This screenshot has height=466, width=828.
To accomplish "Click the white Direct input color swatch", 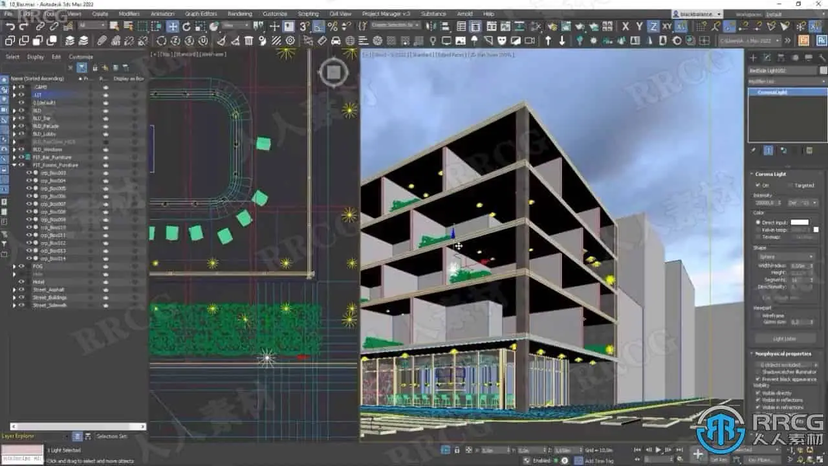I will tap(800, 222).
